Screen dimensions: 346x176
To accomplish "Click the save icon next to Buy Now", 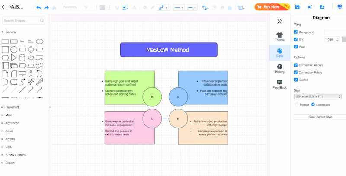I will tap(297, 7).
